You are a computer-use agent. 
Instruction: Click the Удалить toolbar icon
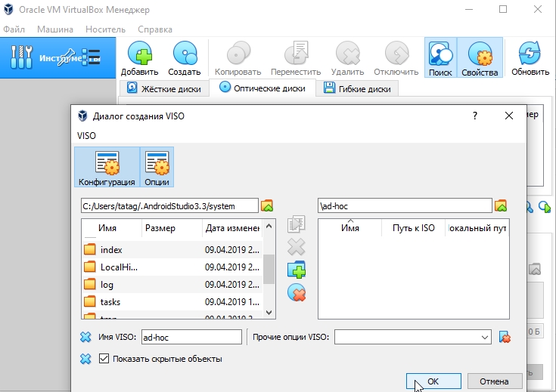click(347, 53)
